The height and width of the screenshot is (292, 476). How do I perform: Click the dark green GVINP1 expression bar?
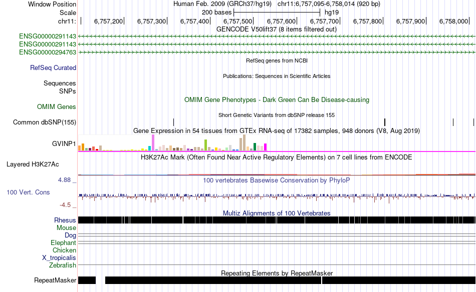point(255,146)
